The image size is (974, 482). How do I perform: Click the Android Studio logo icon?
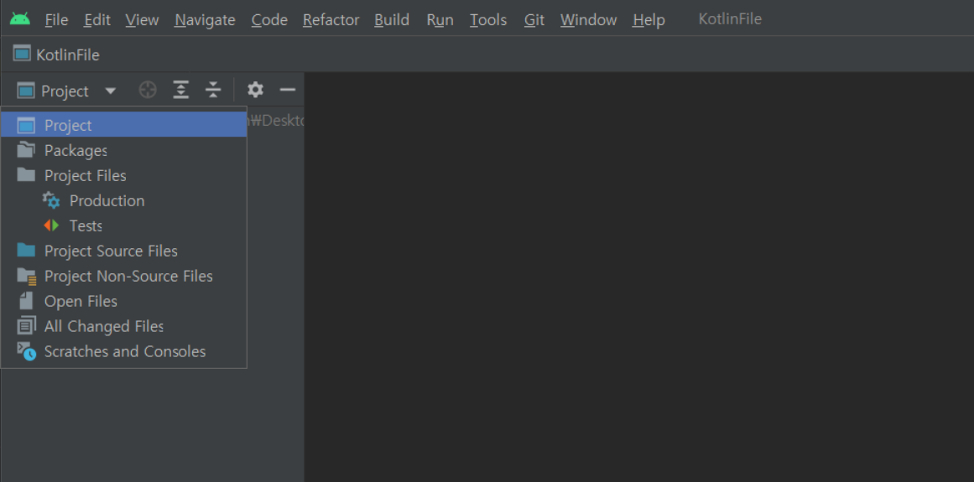(x=20, y=18)
